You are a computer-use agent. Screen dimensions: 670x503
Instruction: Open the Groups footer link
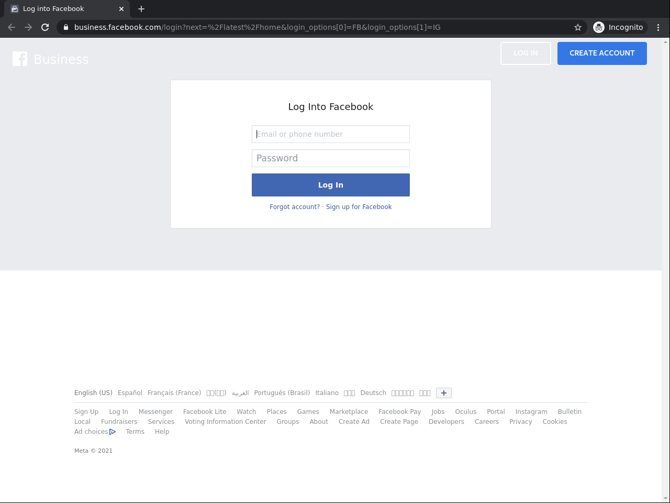click(x=288, y=422)
